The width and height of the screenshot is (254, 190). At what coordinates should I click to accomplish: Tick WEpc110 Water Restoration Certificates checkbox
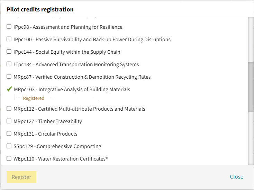click(9, 158)
